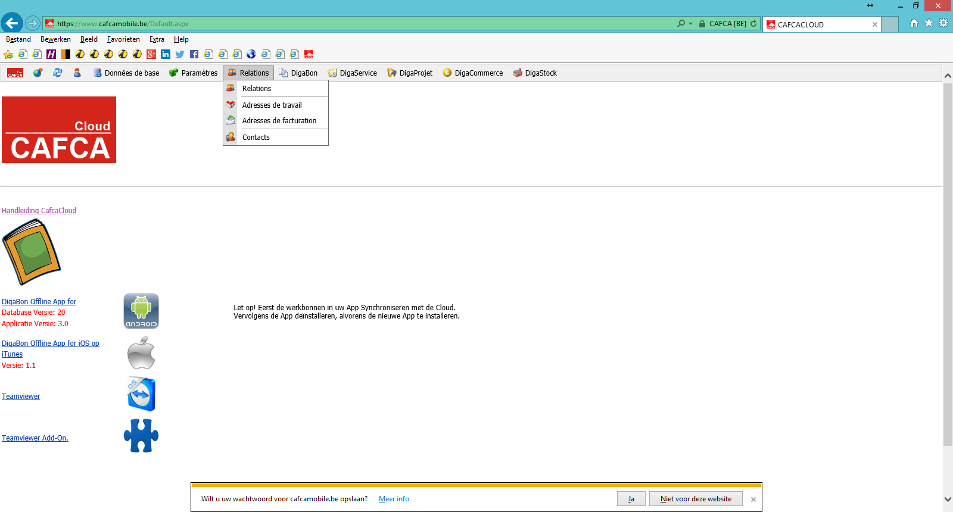Open the DigaBon Offline App for iOS link
Image resolution: width=953 pixels, height=512 pixels.
point(51,349)
